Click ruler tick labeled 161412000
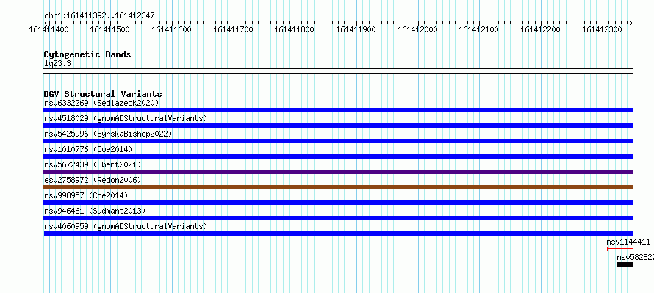 pos(417,29)
